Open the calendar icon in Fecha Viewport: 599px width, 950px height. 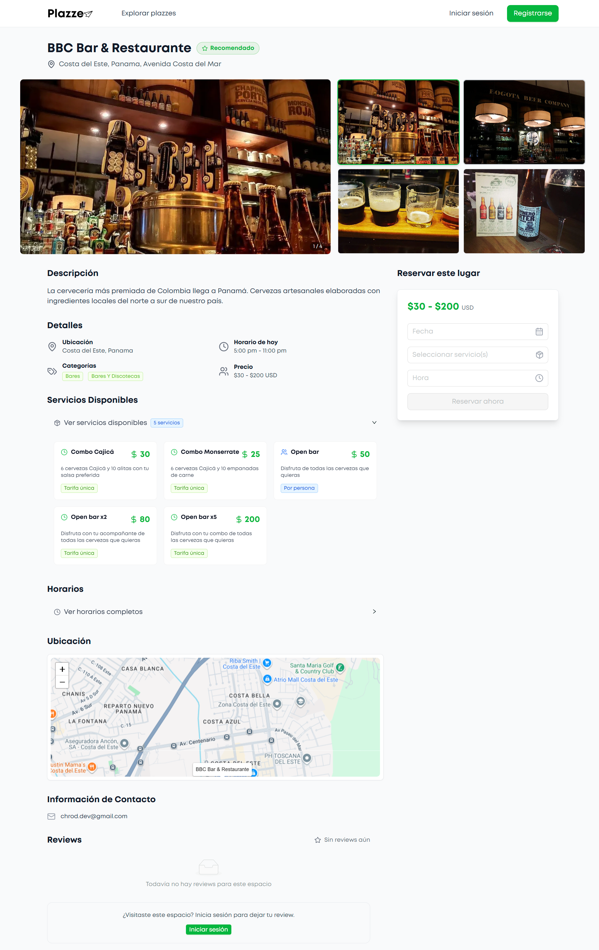click(539, 332)
